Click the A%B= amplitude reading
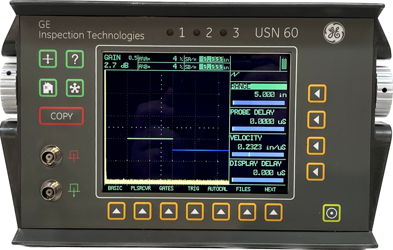The image size is (393, 250). point(161,67)
